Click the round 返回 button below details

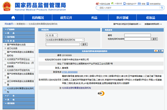pyautogui.click(x=101, y=93)
